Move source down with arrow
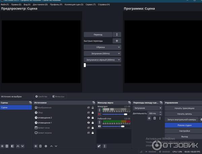The width and height of the screenshot is (202, 154). [x=56, y=146]
